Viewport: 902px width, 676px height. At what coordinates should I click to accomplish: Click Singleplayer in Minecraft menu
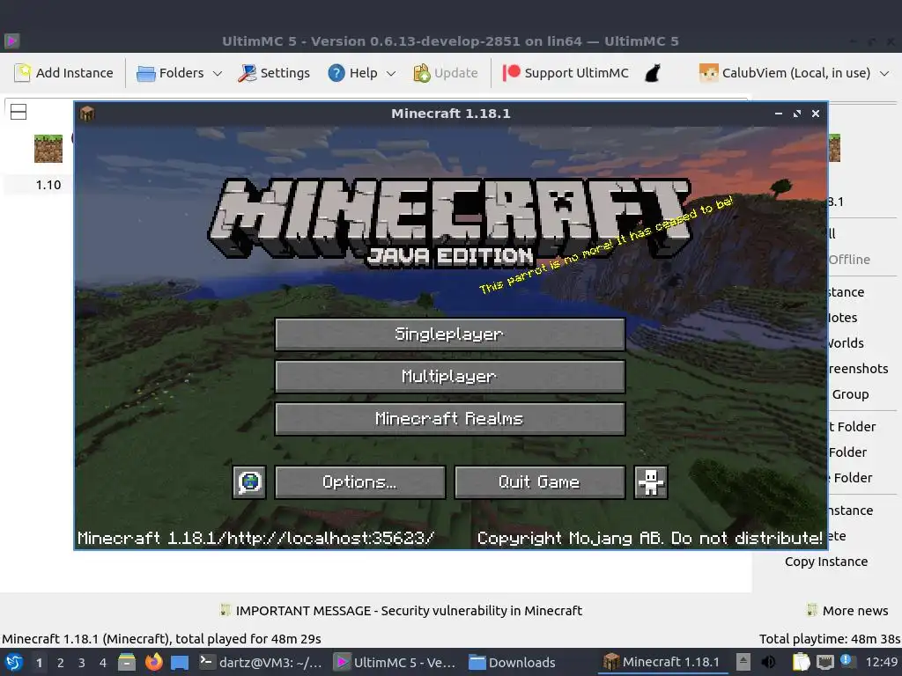[x=450, y=334]
